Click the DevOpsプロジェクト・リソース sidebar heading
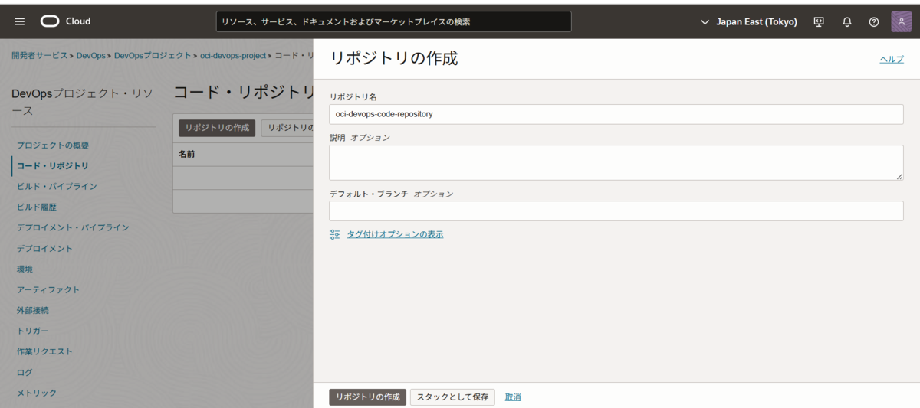Screen dimensions: 920x408 point(81,103)
